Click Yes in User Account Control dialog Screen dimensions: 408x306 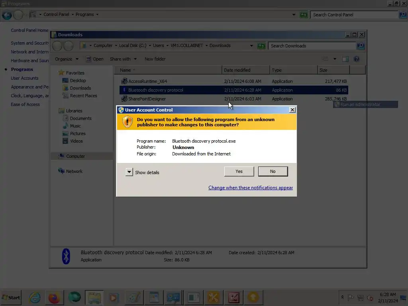(239, 171)
